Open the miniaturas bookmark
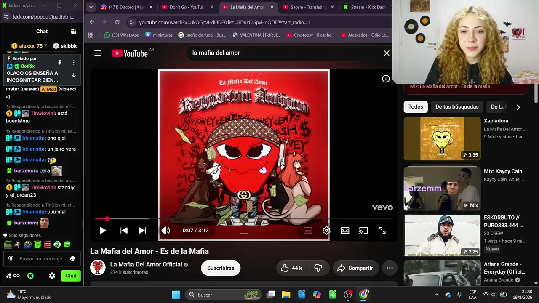The width and height of the screenshot is (539, 303). 159,35
